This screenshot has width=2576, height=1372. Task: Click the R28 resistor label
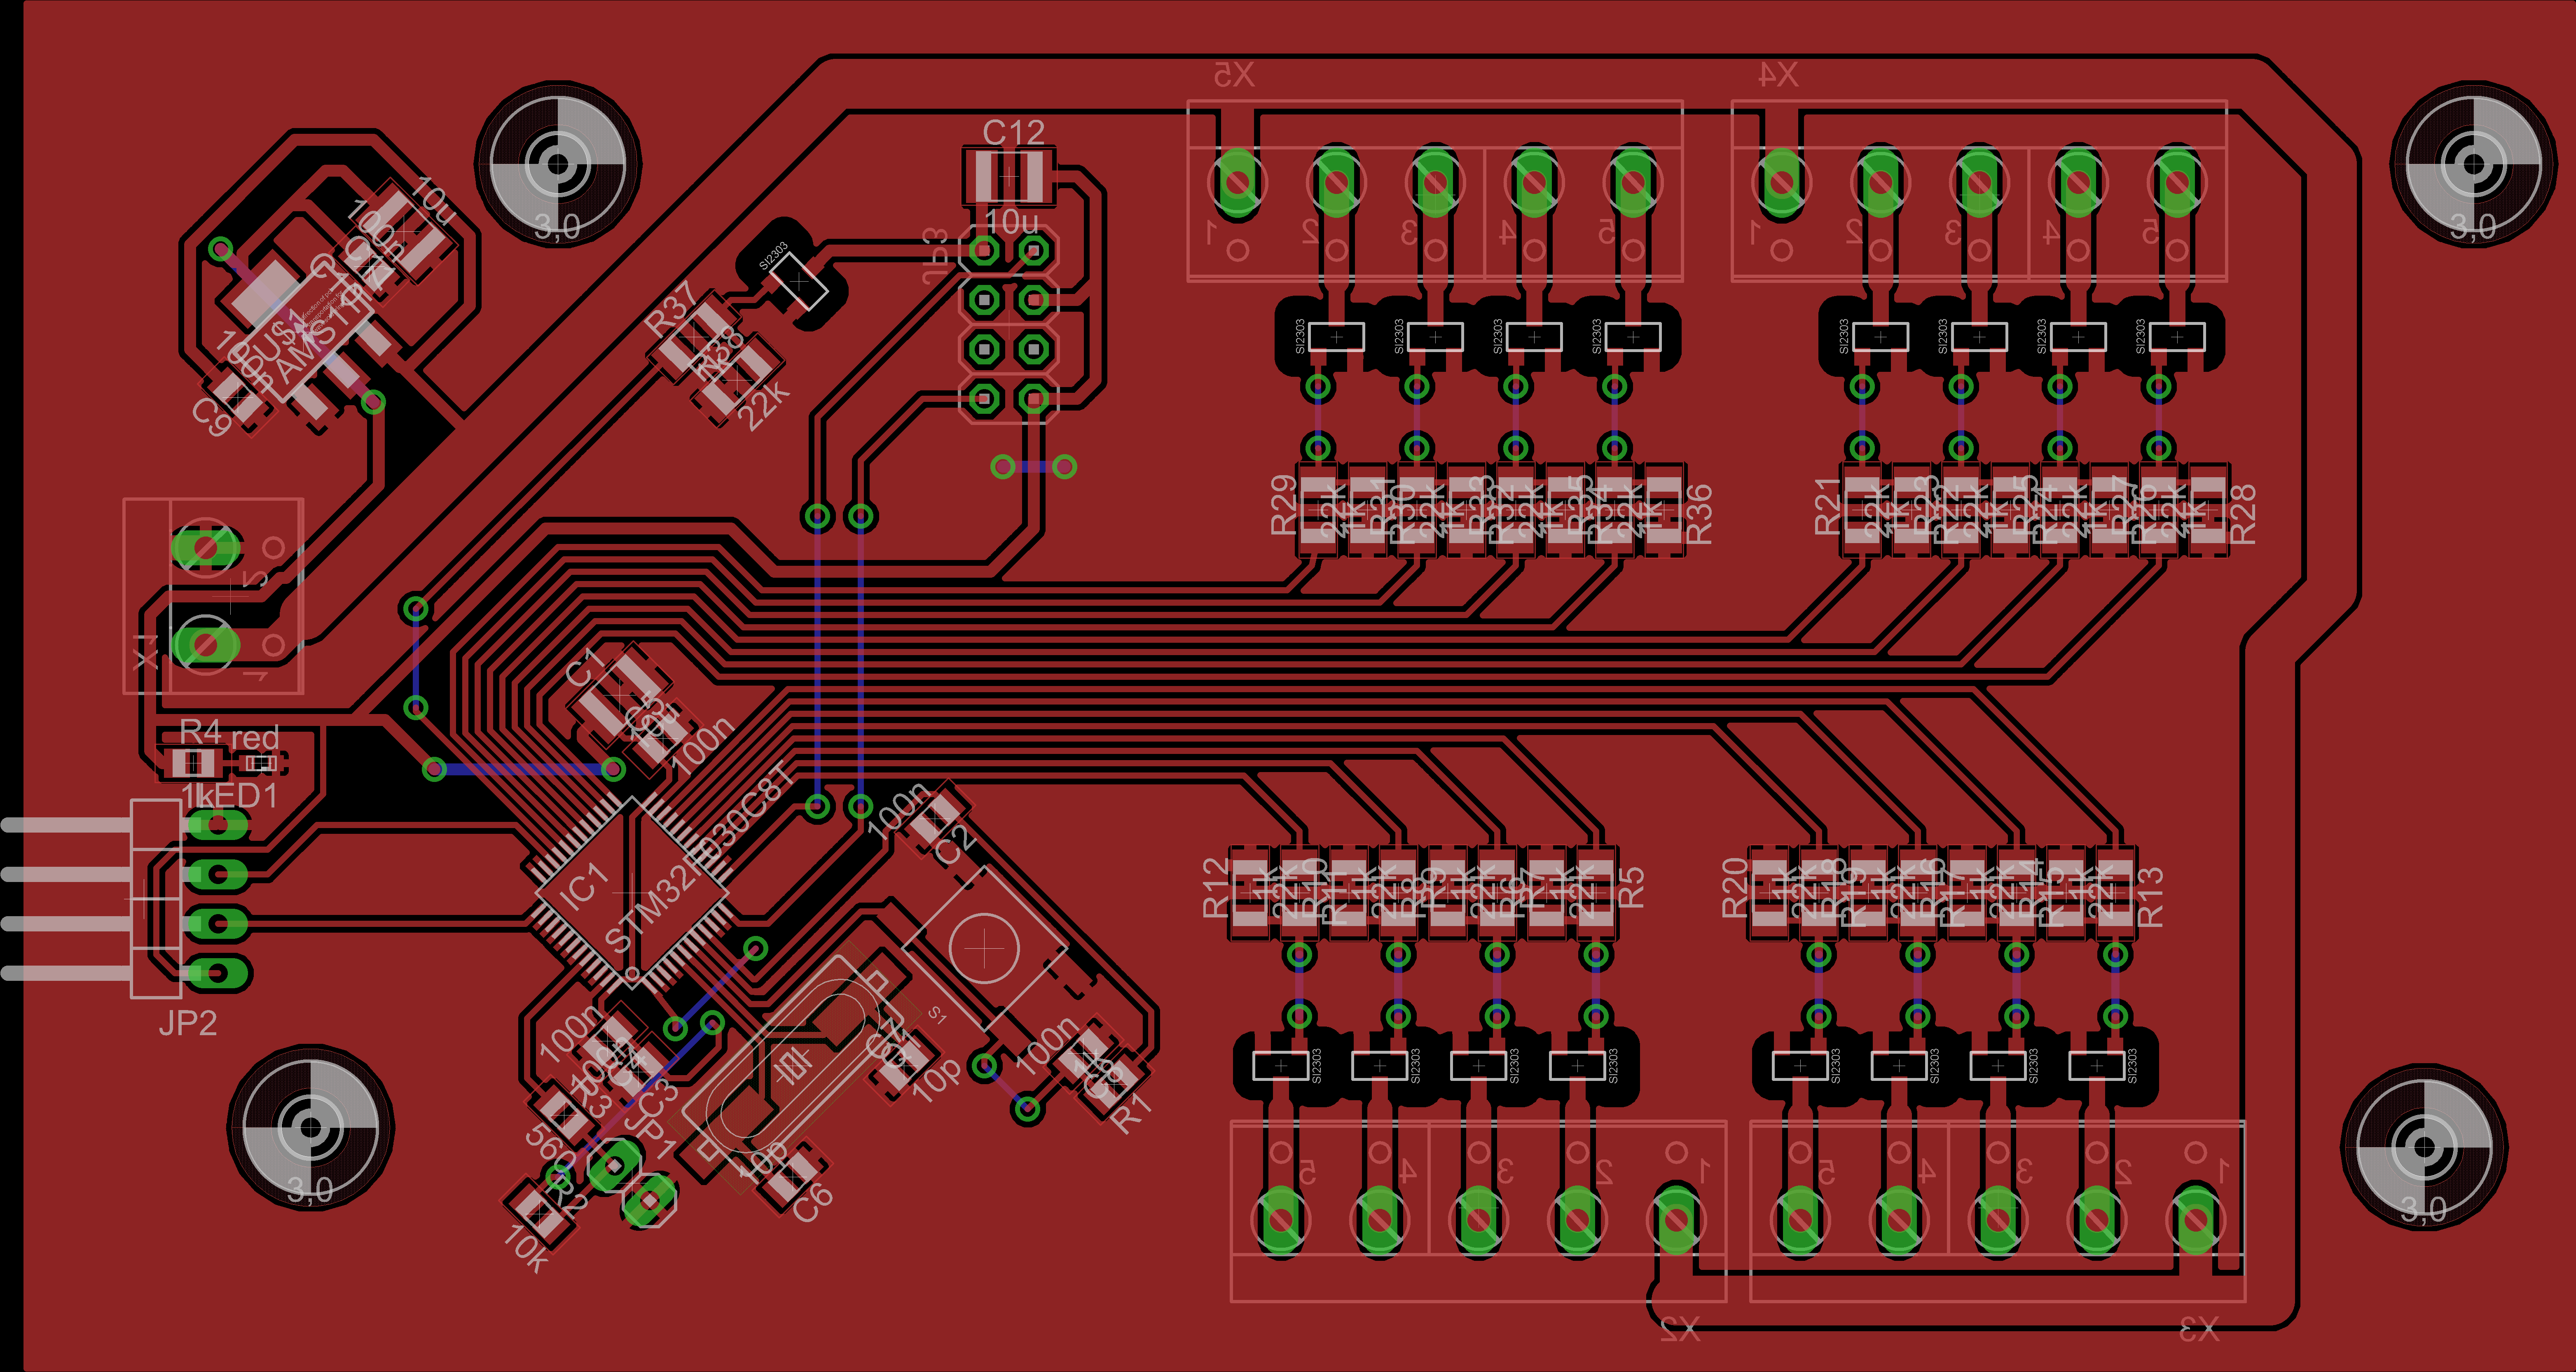click(x=2243, y=513)
